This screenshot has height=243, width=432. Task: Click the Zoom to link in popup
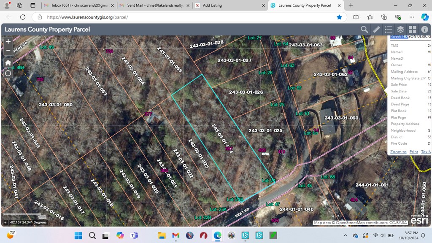tap(398, 152)
